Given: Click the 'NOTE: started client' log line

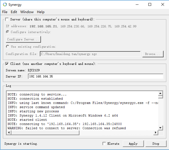Looking at the screenshot, I should click(x=27, y=120).
